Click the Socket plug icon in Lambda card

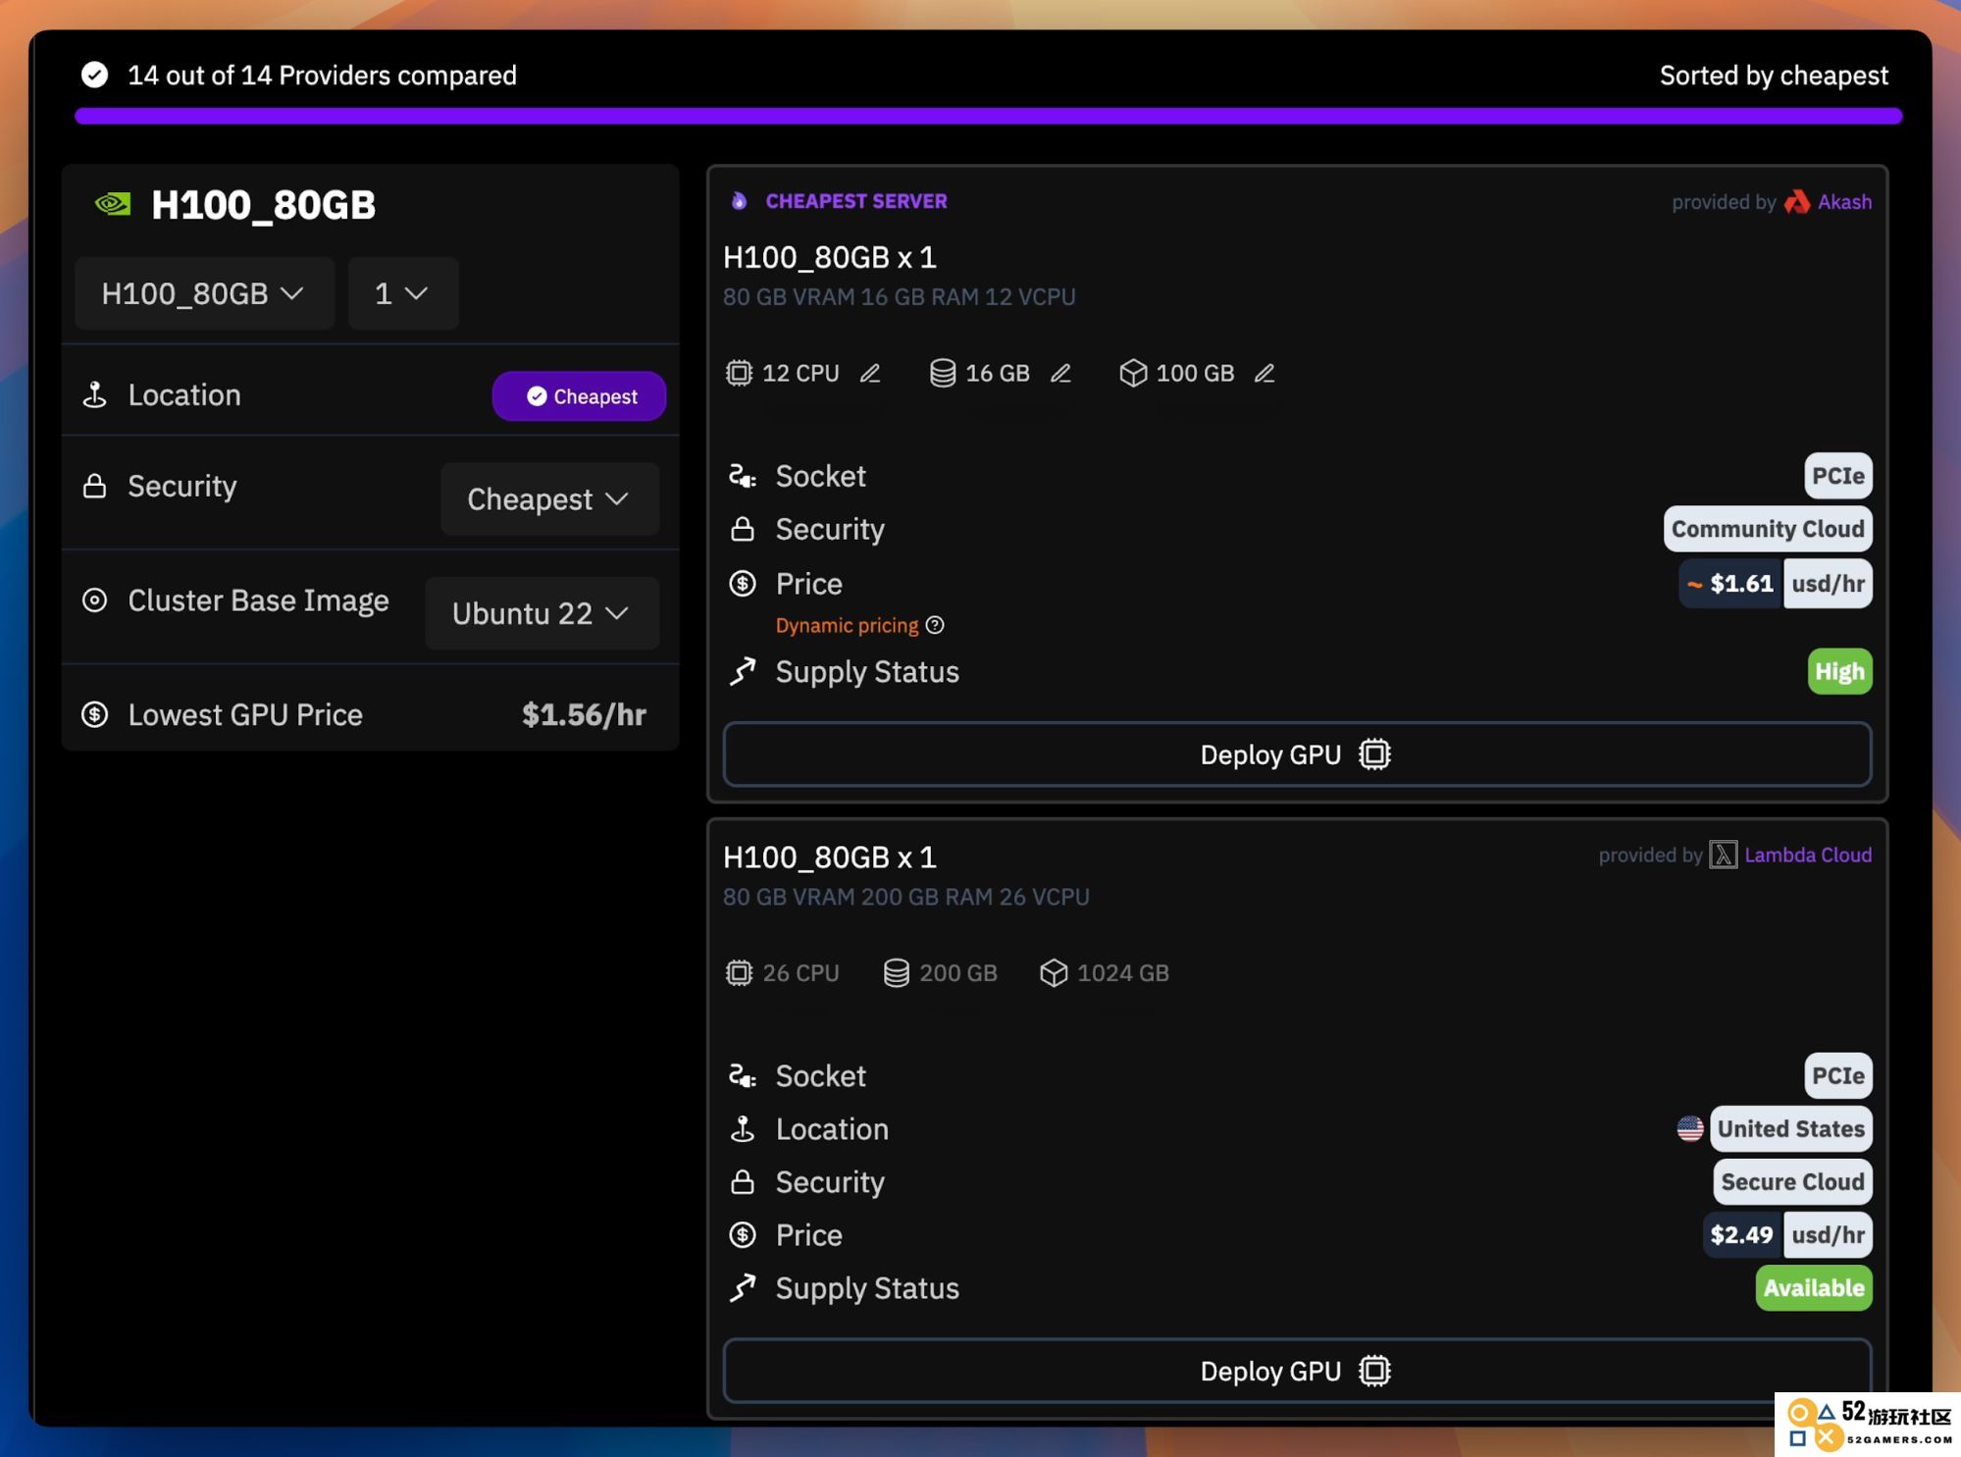pos(743,1076)
